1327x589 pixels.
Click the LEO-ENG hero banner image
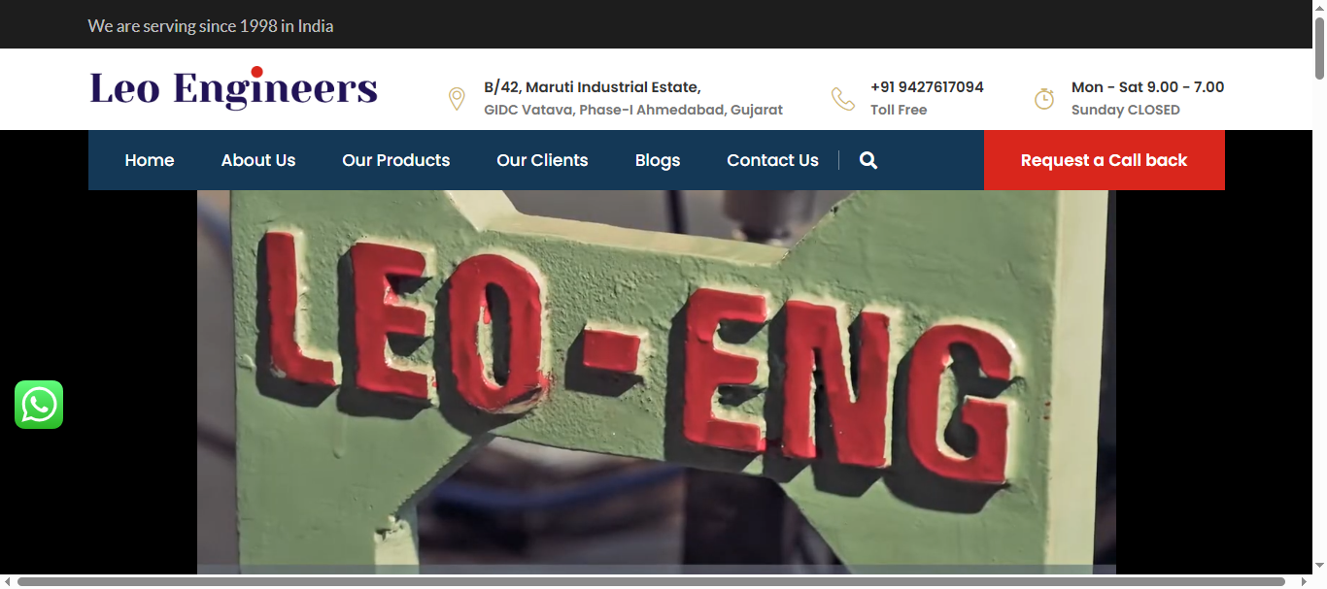coord(656,378)
